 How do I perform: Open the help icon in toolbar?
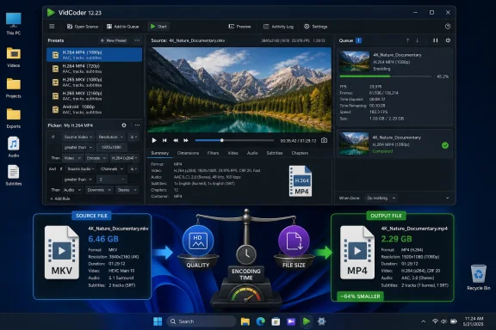(x=448, y=27)
